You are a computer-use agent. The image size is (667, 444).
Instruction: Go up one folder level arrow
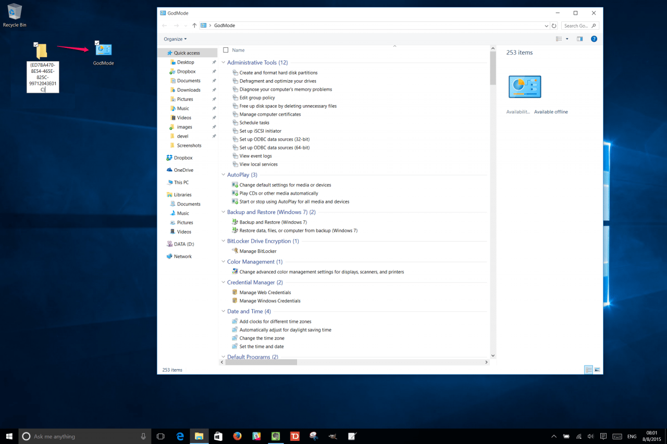194,26
